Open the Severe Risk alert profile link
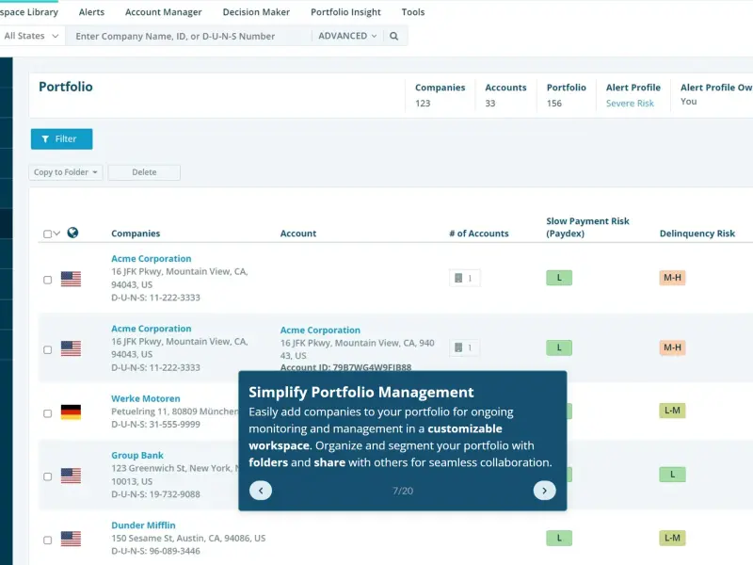The height and width of the screenshot is (565, 753). 630,104
